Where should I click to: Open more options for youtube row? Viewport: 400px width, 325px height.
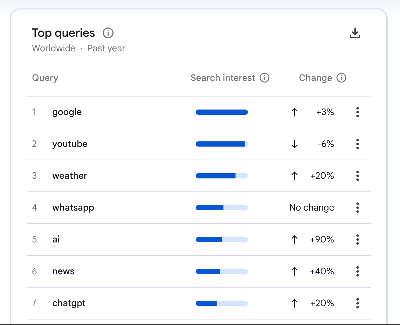click(358, 144)
